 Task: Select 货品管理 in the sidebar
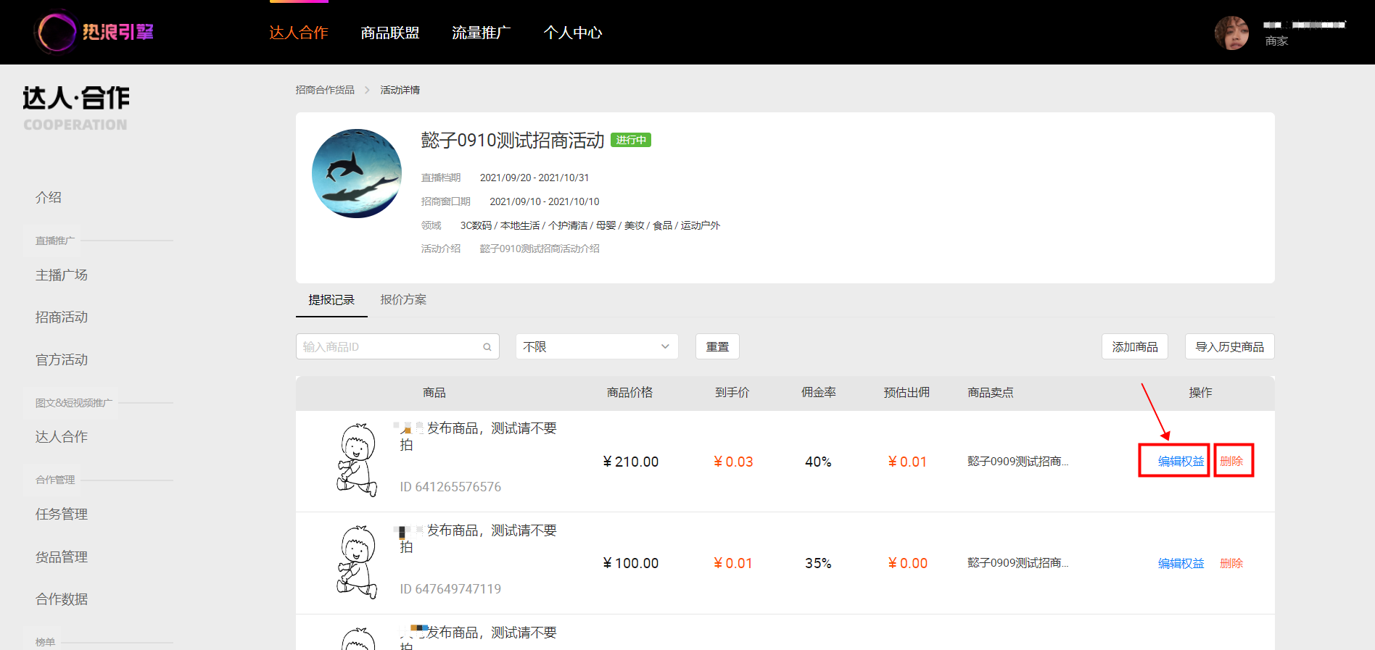point(62,557)
